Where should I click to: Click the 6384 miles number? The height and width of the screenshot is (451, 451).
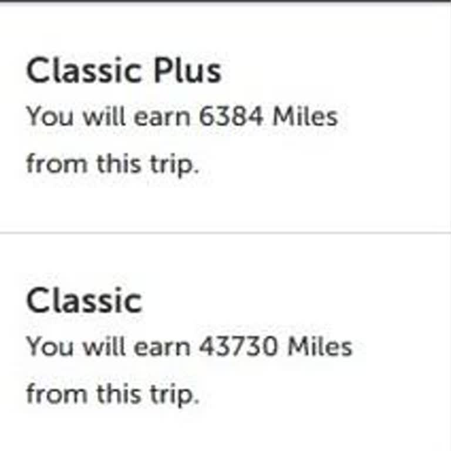click(231, 117)
